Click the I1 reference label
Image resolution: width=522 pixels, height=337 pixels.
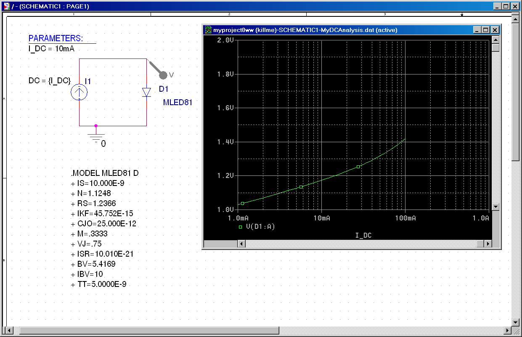pos(88,81)
